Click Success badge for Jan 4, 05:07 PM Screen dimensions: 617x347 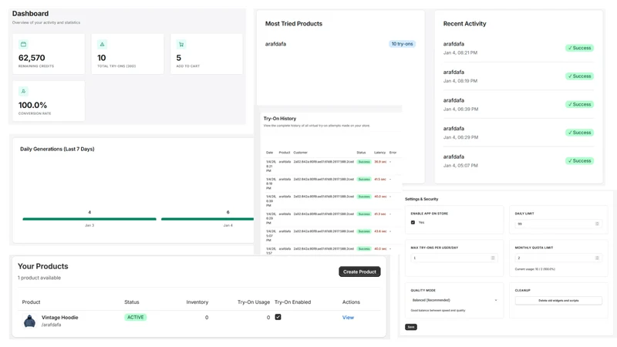click(x=579, y=161)
